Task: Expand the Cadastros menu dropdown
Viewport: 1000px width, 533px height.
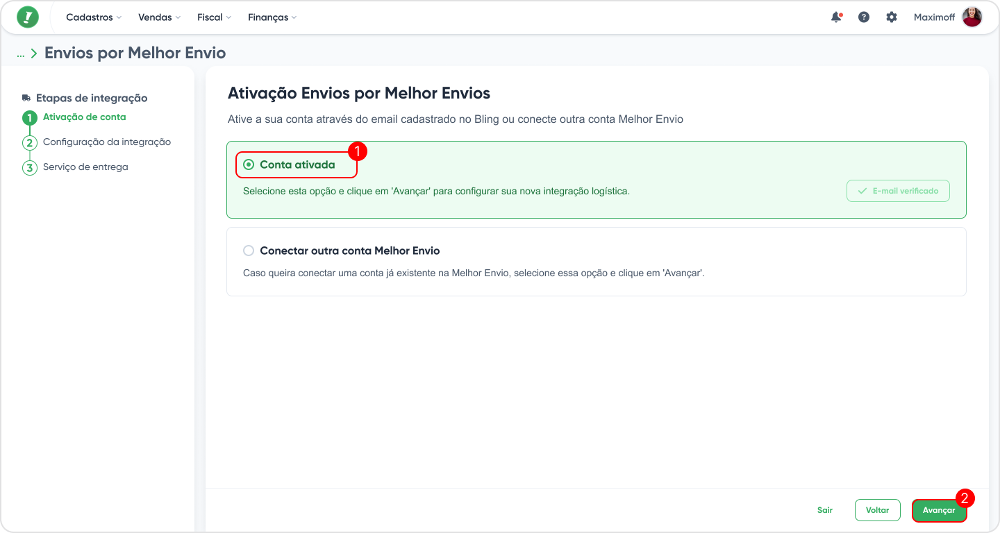Action: [94, 17]
